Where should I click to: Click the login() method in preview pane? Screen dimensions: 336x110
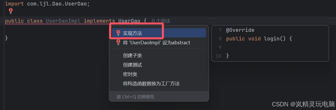coord(275,39)
